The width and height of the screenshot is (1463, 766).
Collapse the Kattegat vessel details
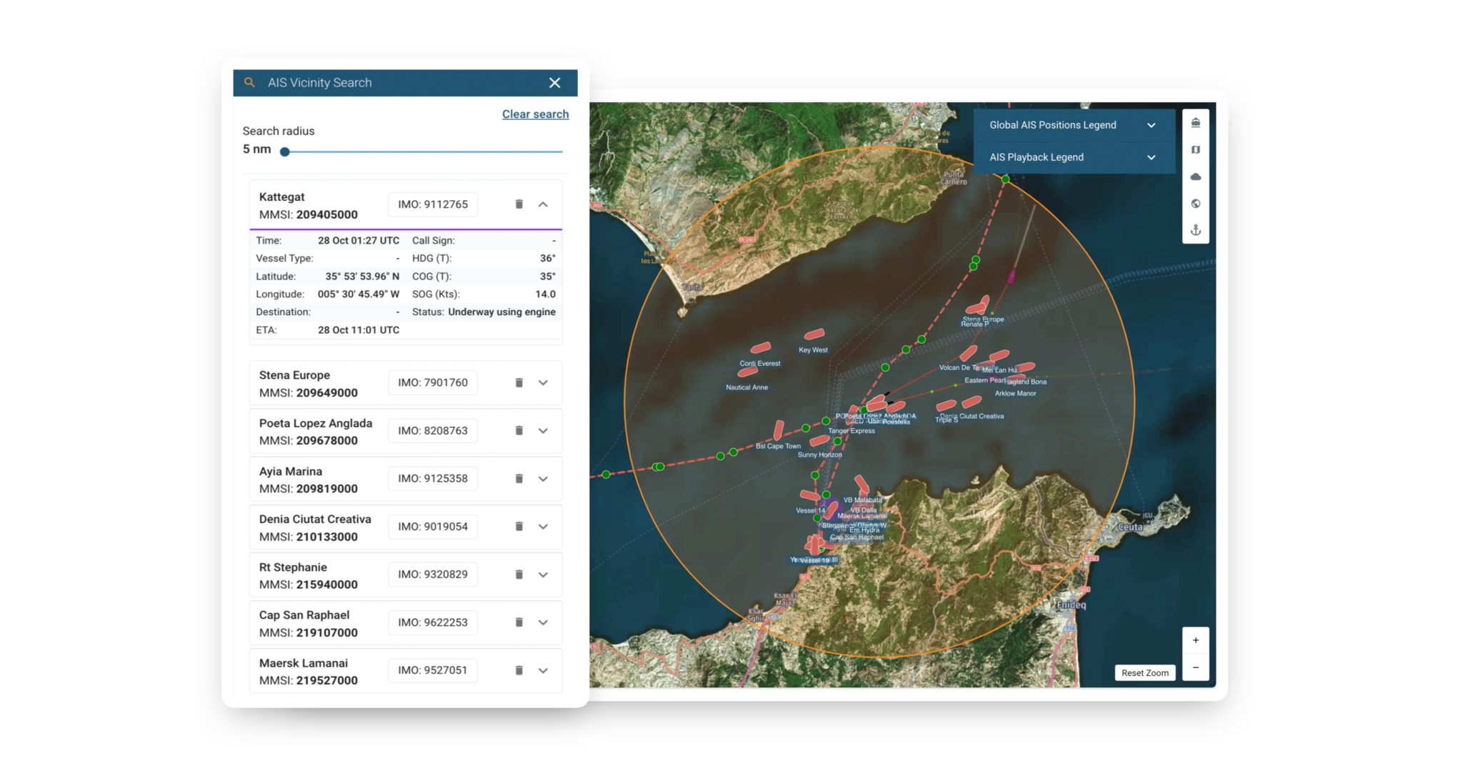click(x=543, y=204)
